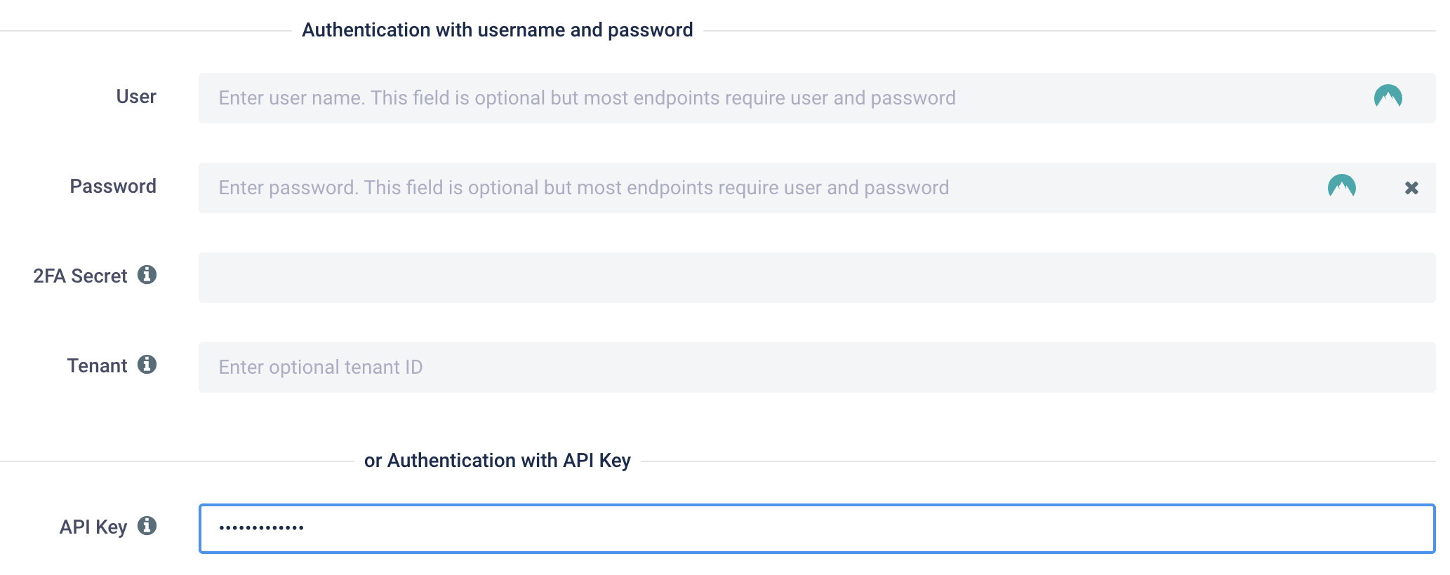Click into the empty 2FA Secret field

(817, 278)
